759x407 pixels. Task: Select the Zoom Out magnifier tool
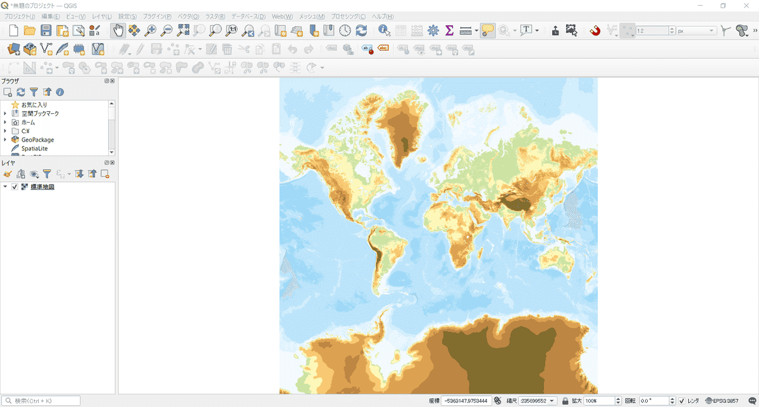(167, 30)
